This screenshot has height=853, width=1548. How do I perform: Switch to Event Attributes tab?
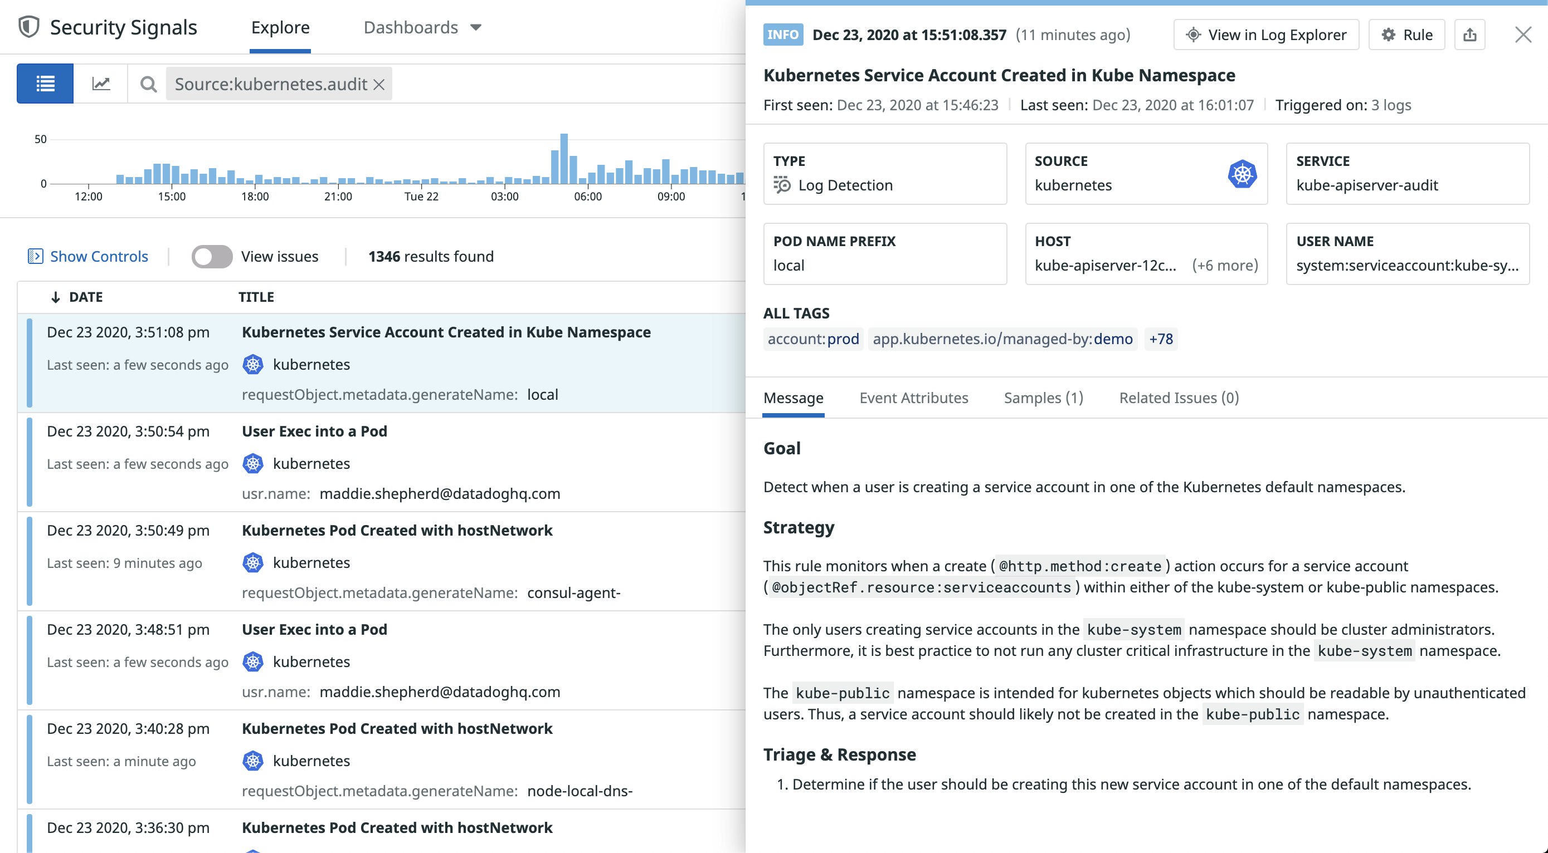(x=913, y=398)
